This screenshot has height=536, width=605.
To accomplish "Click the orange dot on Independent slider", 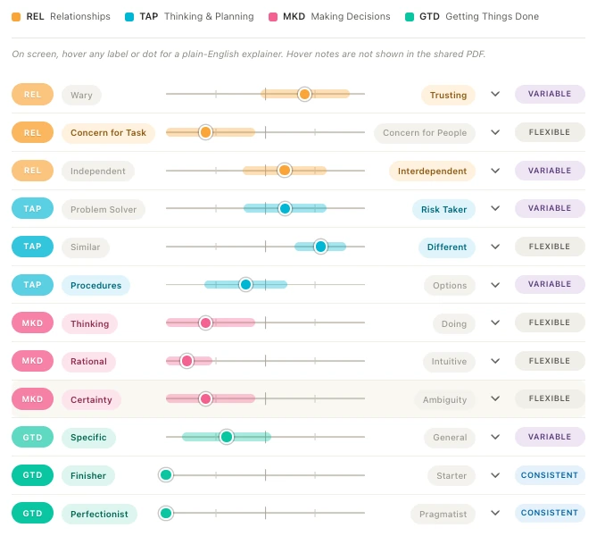I will (x=285, y=171).
